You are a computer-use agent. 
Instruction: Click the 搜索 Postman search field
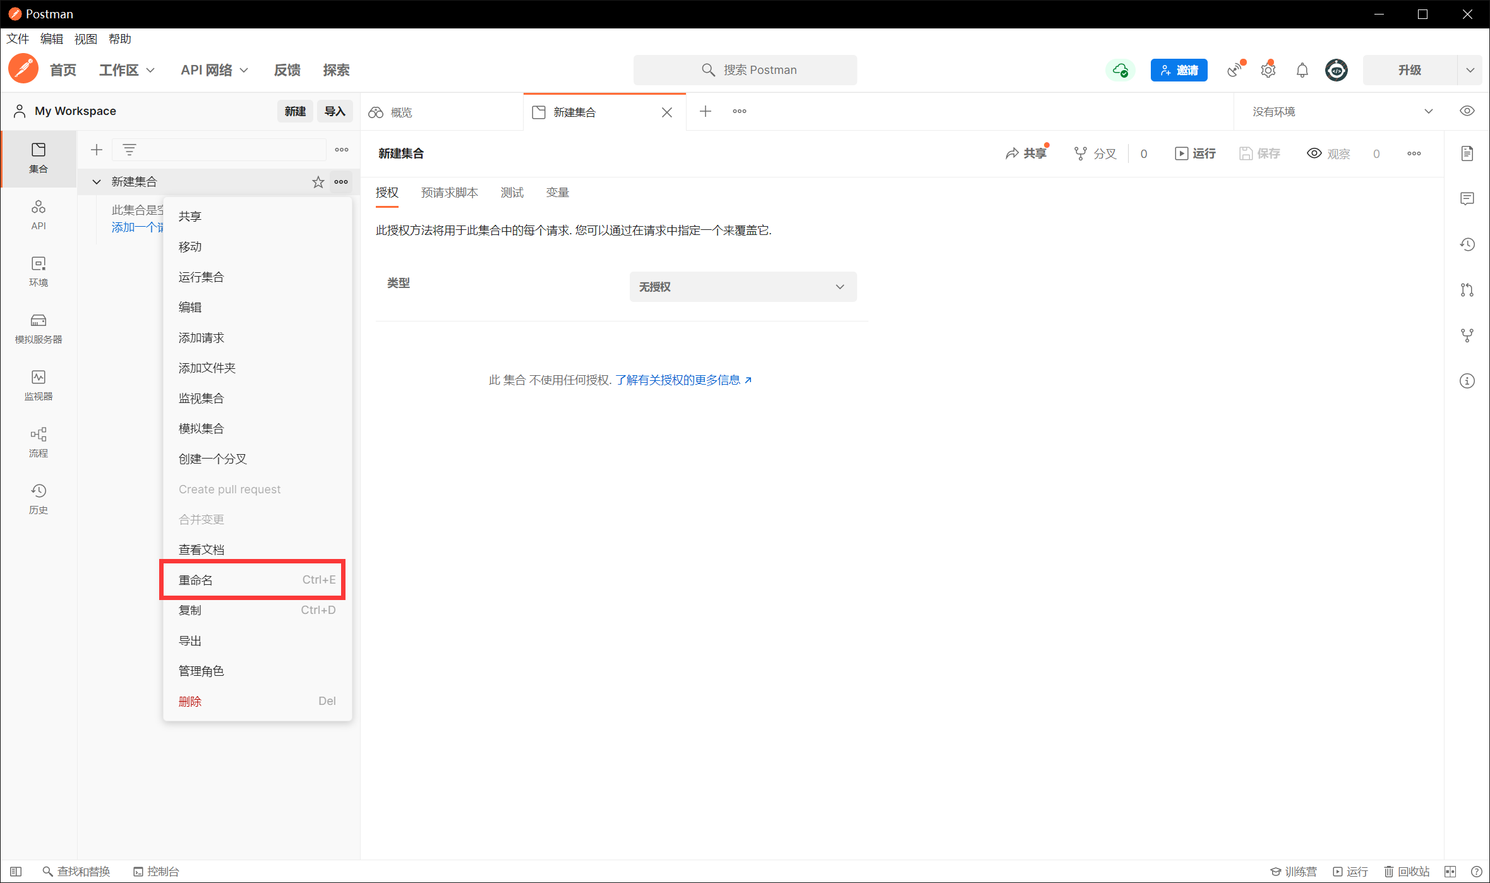(745, 70)
